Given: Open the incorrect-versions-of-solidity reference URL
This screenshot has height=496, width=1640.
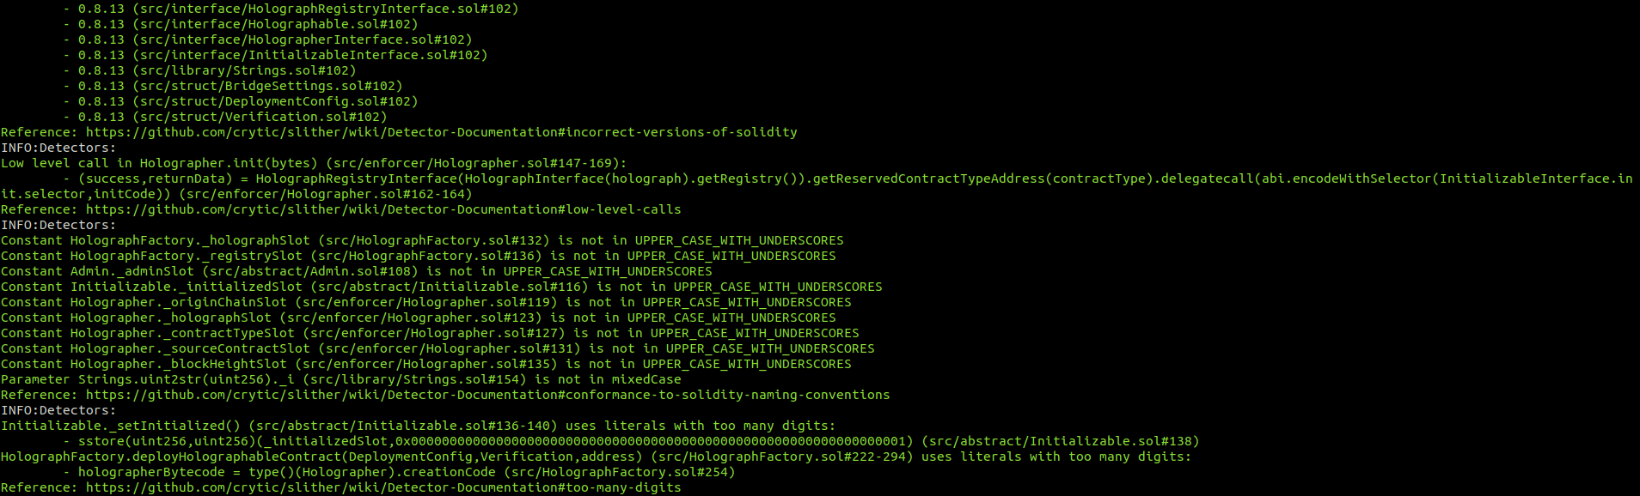Looking at the screenshot, I should [x=441, y=132].
